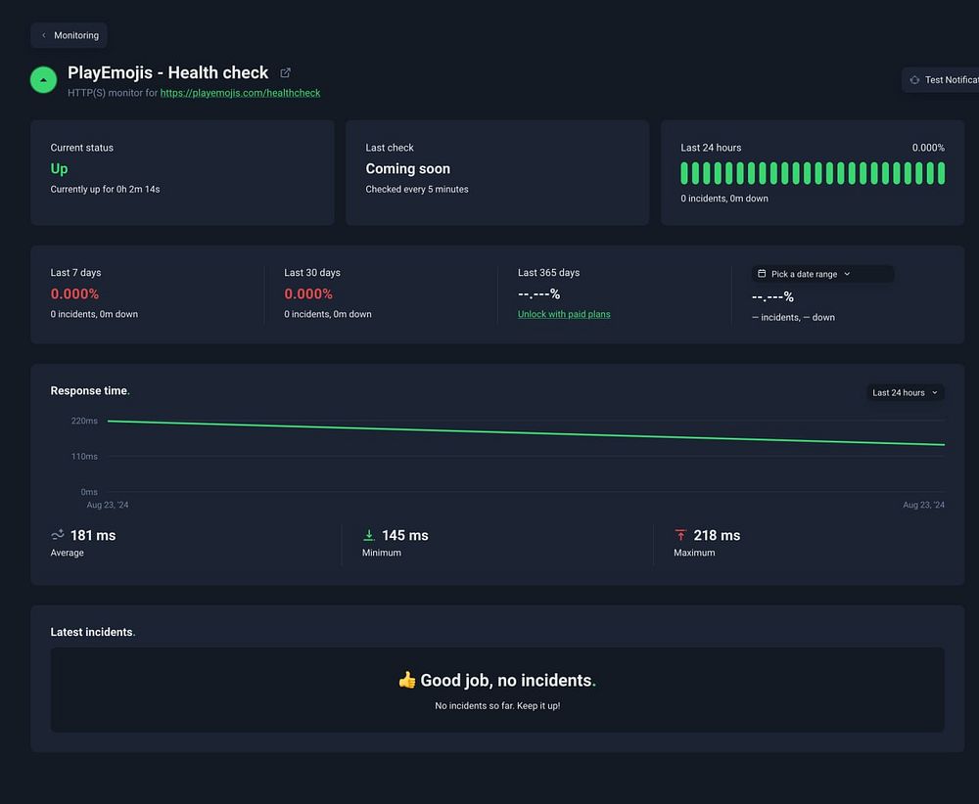The width and height of the screenshot is (979, 804).
Task: Click the Last 30 days 0.000% value
Action: point(308,293)
